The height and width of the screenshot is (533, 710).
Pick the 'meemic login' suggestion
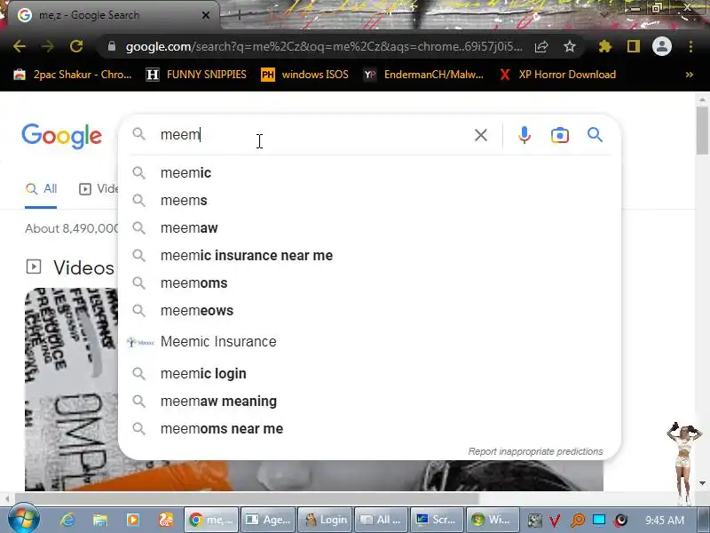tap(369, 374)
